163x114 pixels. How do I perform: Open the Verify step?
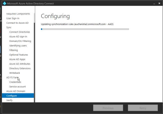[x=9, y=100]
